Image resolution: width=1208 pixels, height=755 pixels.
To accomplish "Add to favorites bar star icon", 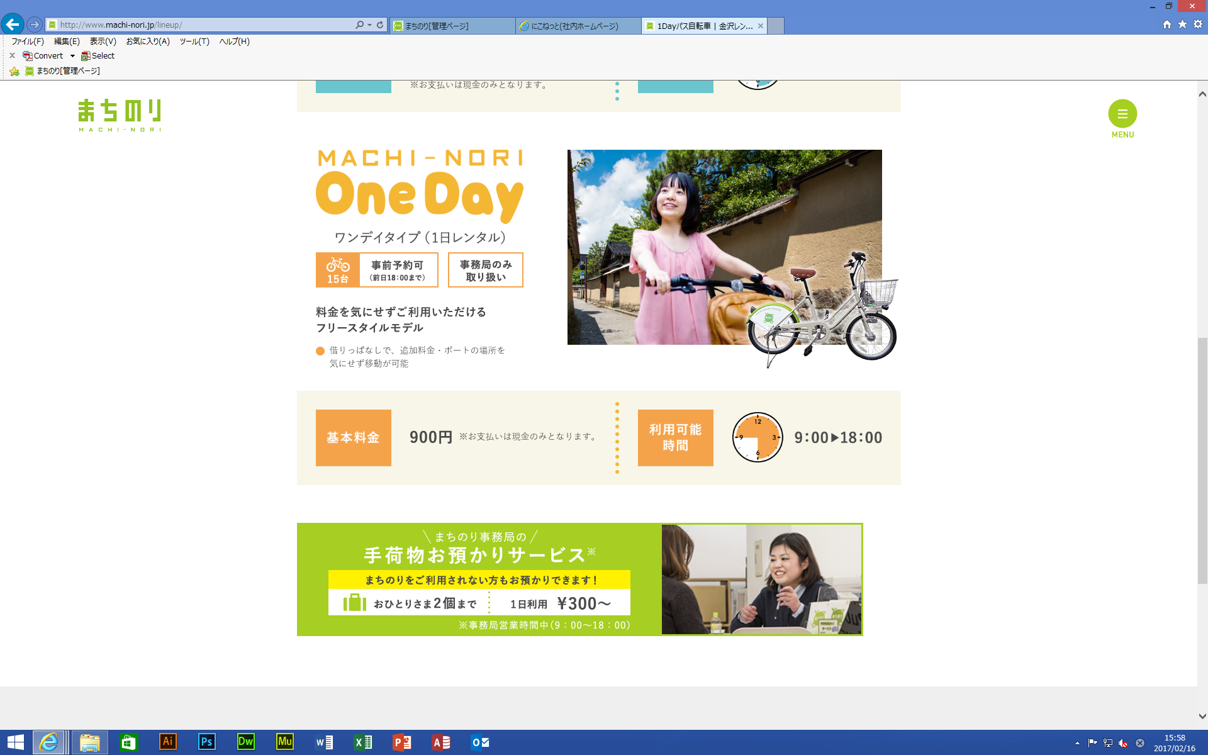I will [x=14, y=71].
